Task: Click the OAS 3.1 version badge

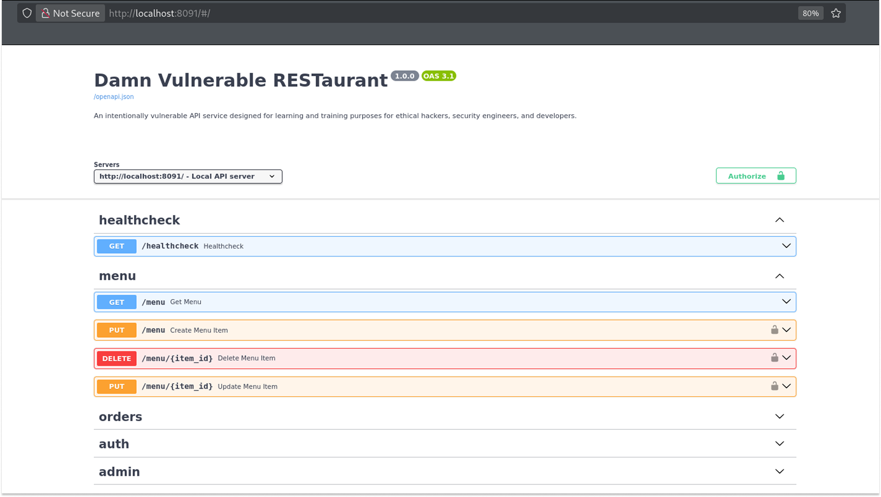Action: click(x=438, y=76)
